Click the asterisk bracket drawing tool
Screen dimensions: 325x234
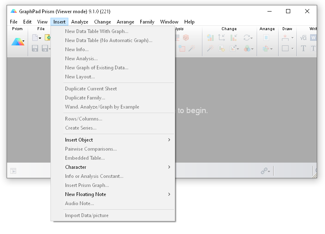click(285, 38)
